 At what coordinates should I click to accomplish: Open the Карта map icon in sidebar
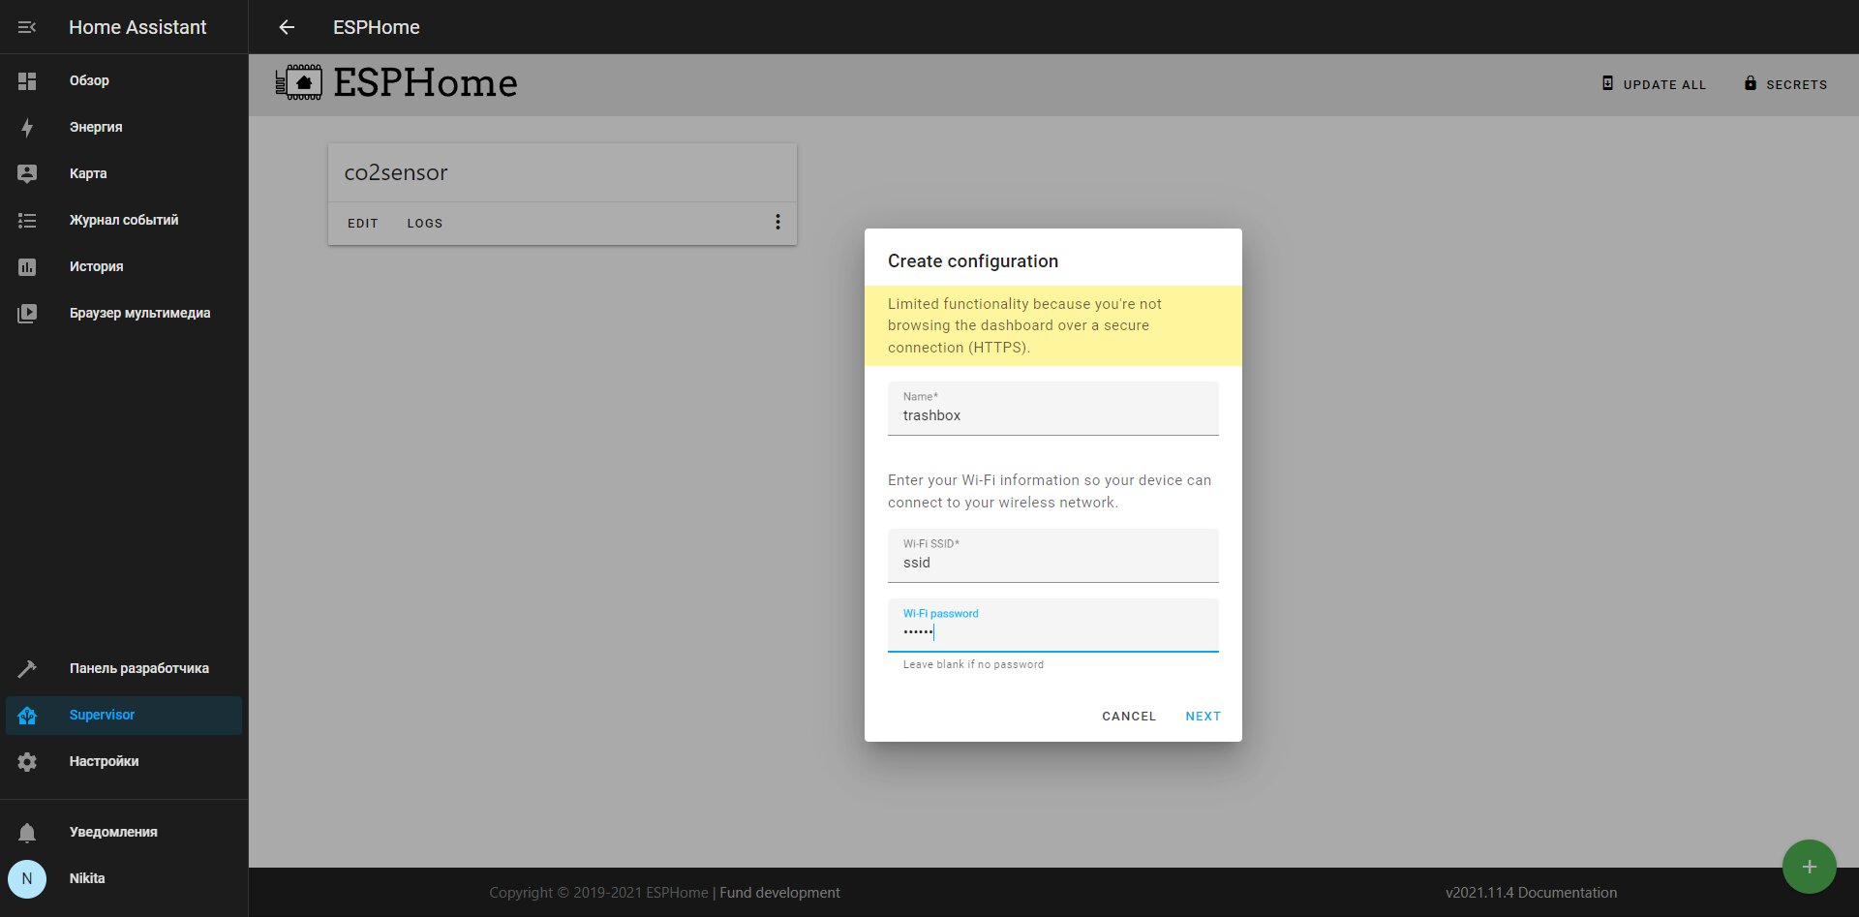point(27,173)
